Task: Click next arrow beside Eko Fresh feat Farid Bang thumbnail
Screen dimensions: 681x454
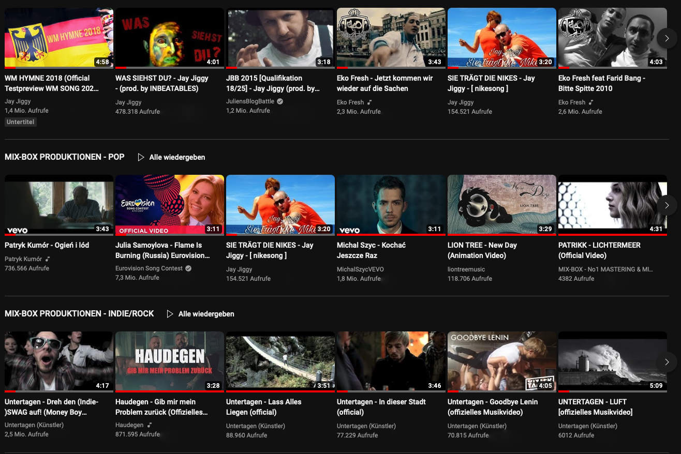Action: [667, 38]
